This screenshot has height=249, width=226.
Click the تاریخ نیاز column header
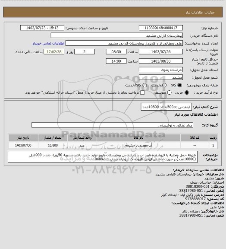click(x=23, y=138)
